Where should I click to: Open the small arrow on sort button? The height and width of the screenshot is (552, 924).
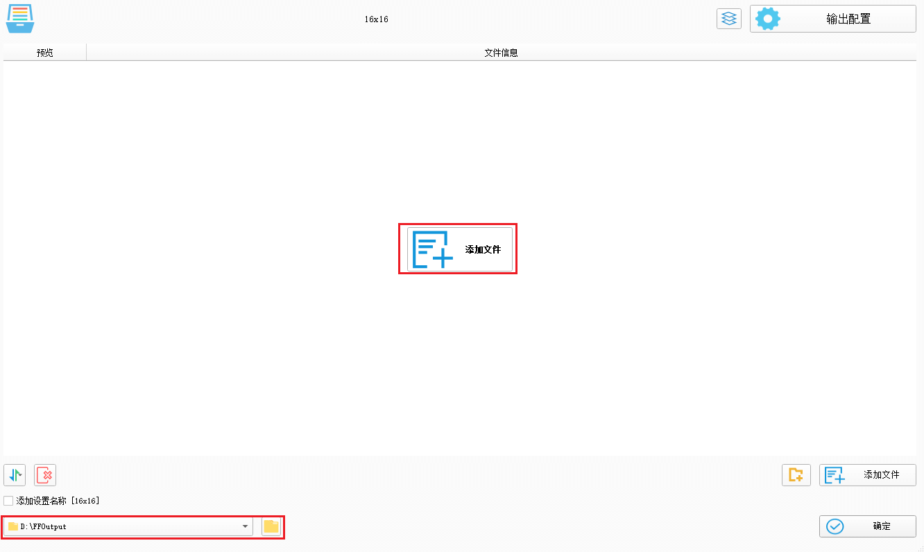click(x=21, y=475)
